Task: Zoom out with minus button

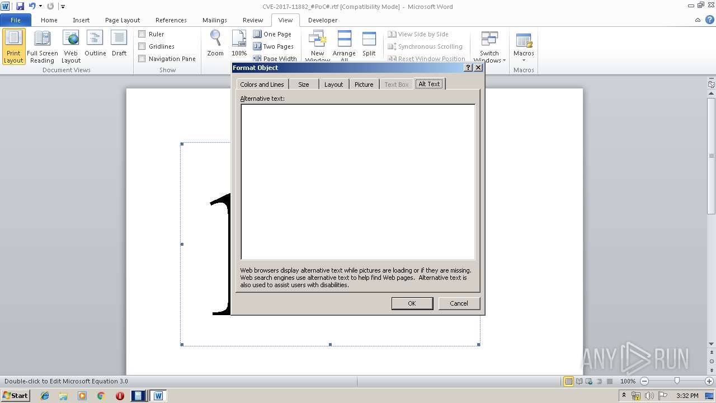Action: [x=644, y=381]
